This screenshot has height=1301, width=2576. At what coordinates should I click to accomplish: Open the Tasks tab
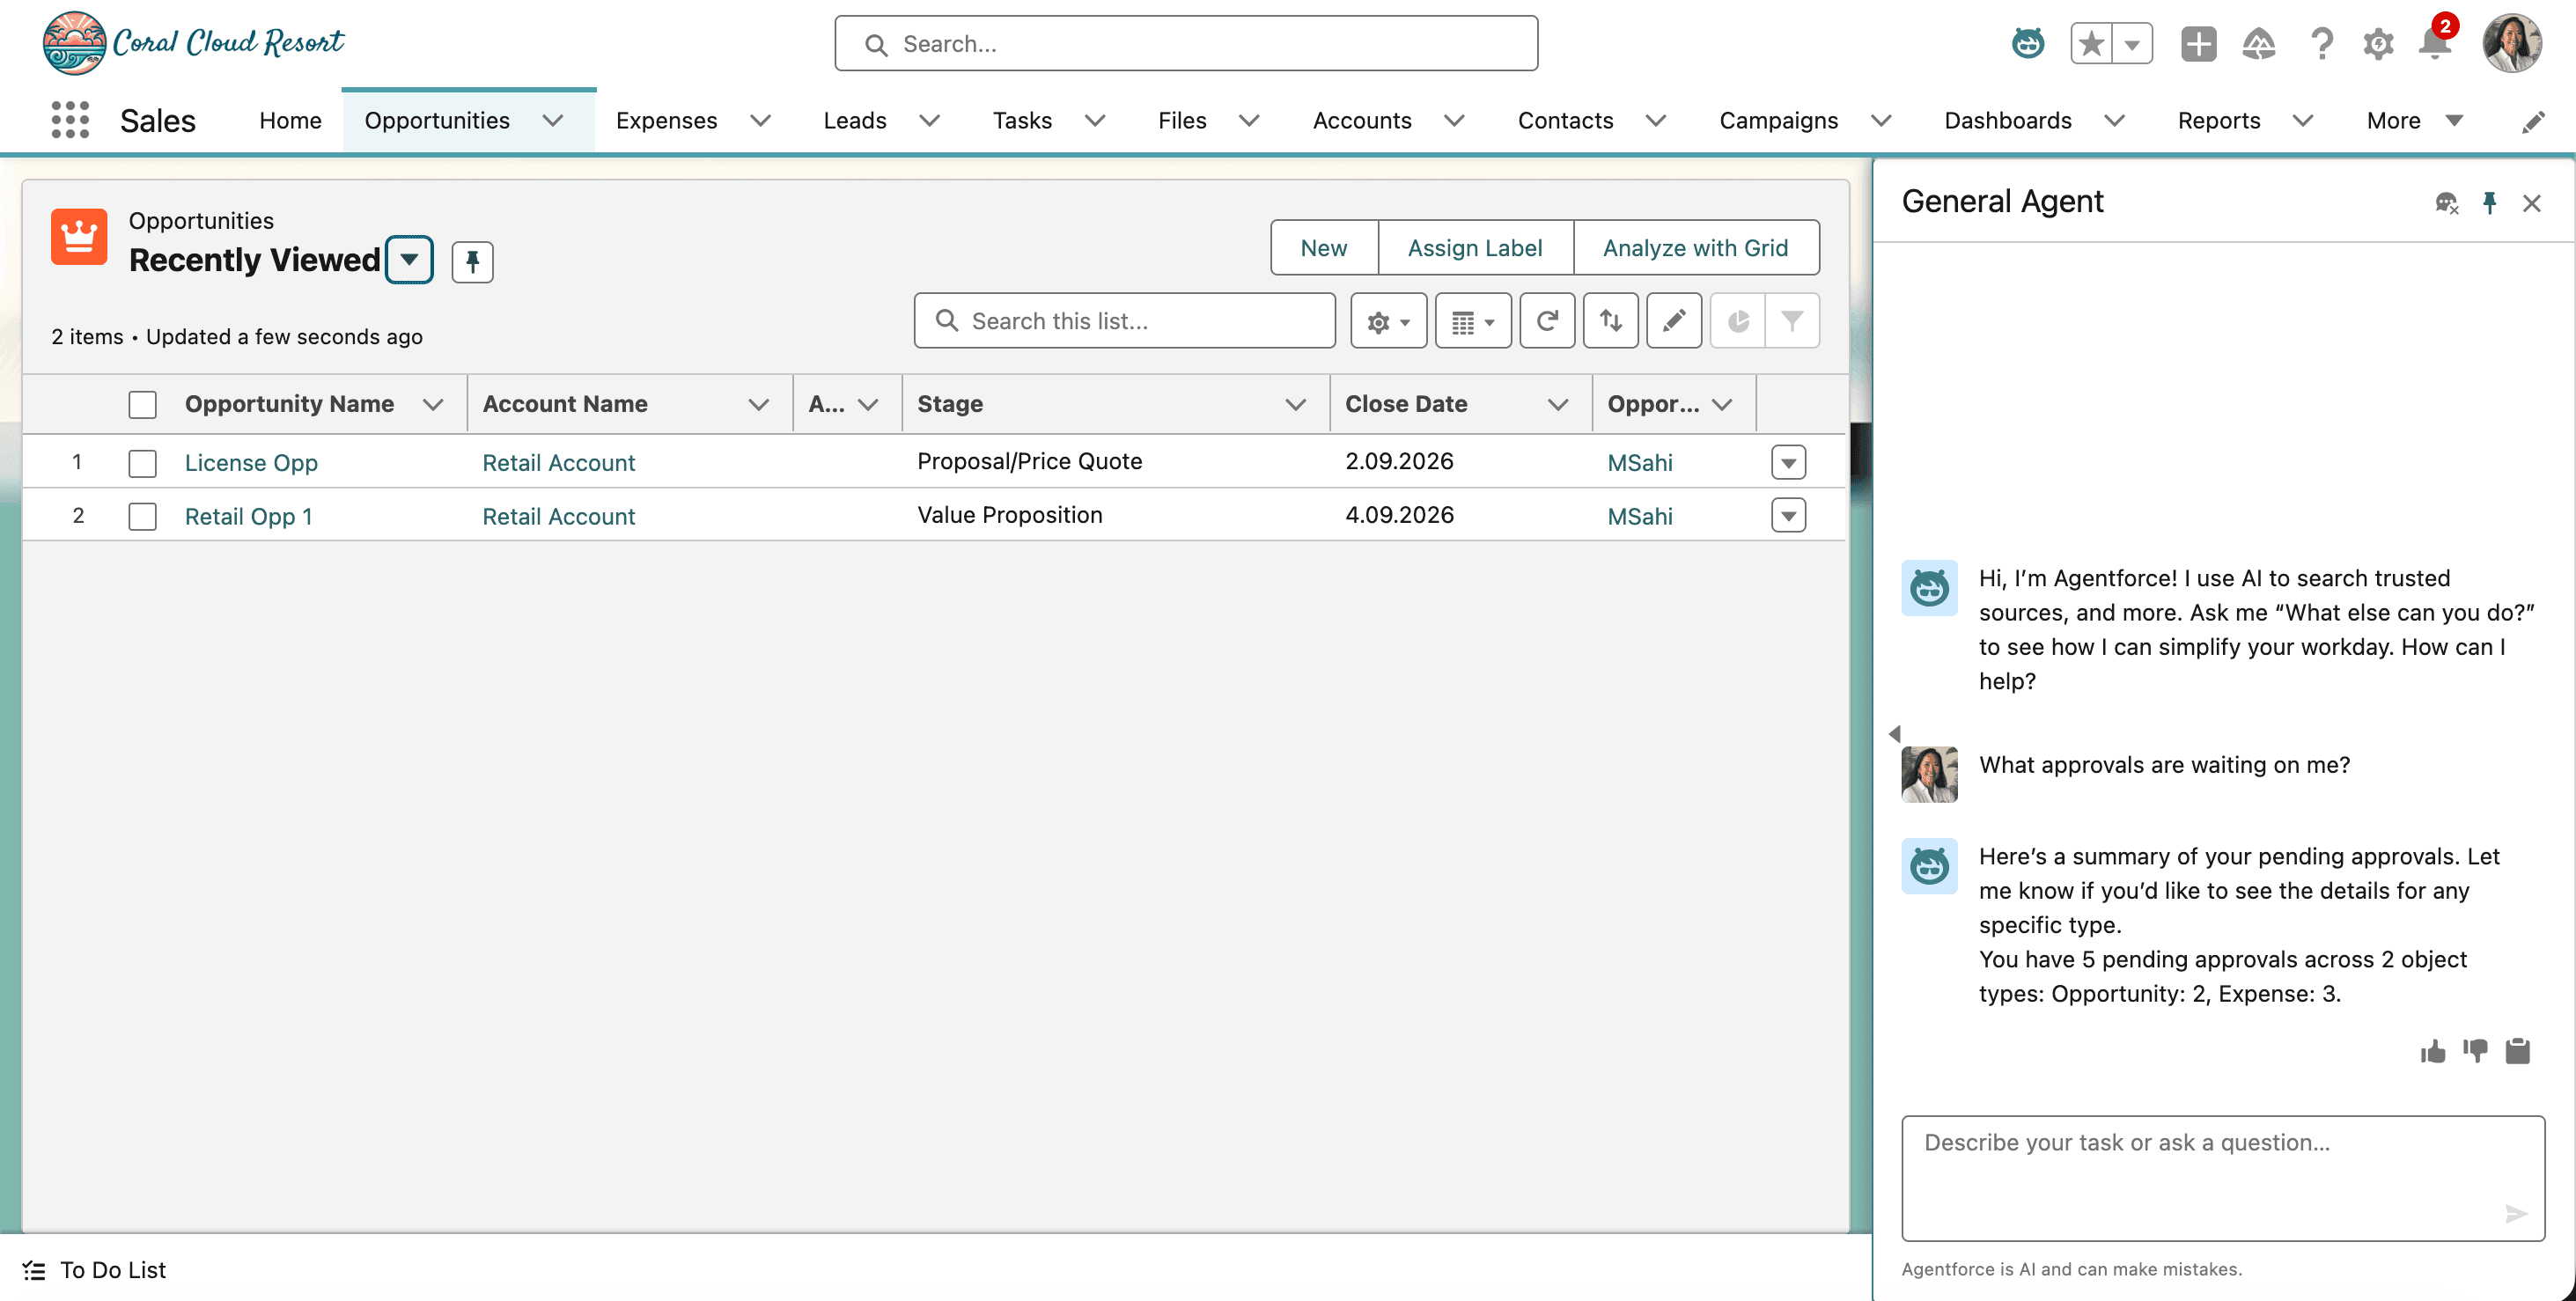1022,121
